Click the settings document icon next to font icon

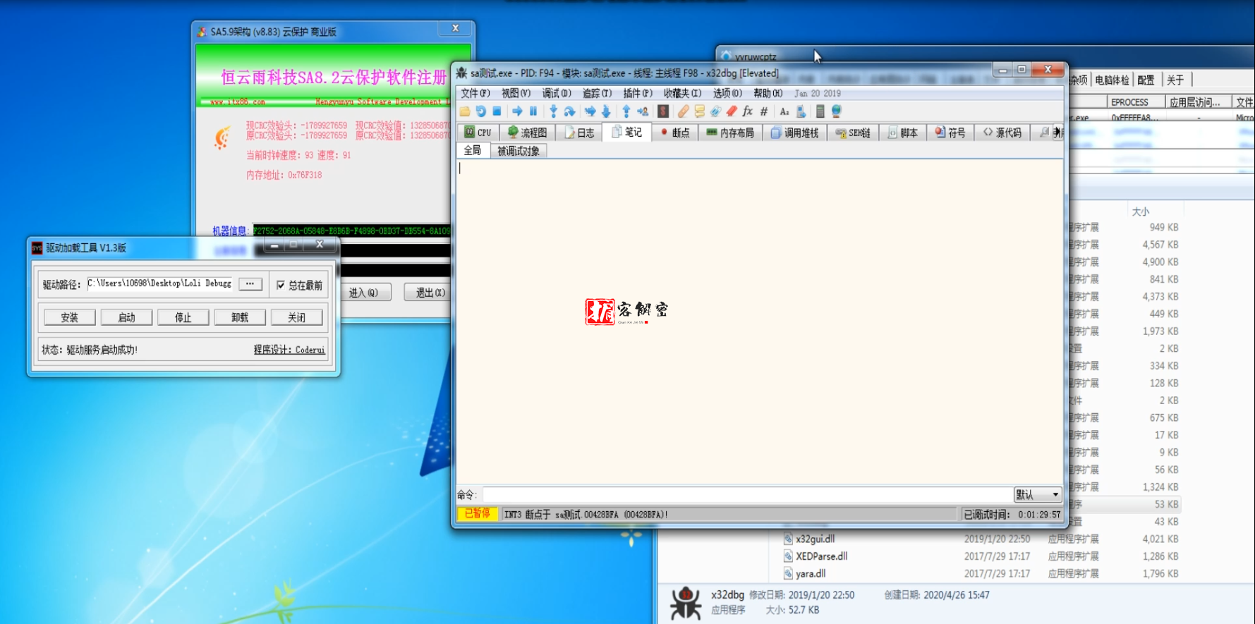click(x=801, y=111)
